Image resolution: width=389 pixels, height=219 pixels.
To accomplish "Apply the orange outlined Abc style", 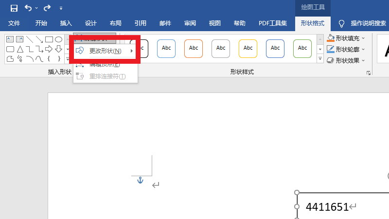I will coord(194,48).
